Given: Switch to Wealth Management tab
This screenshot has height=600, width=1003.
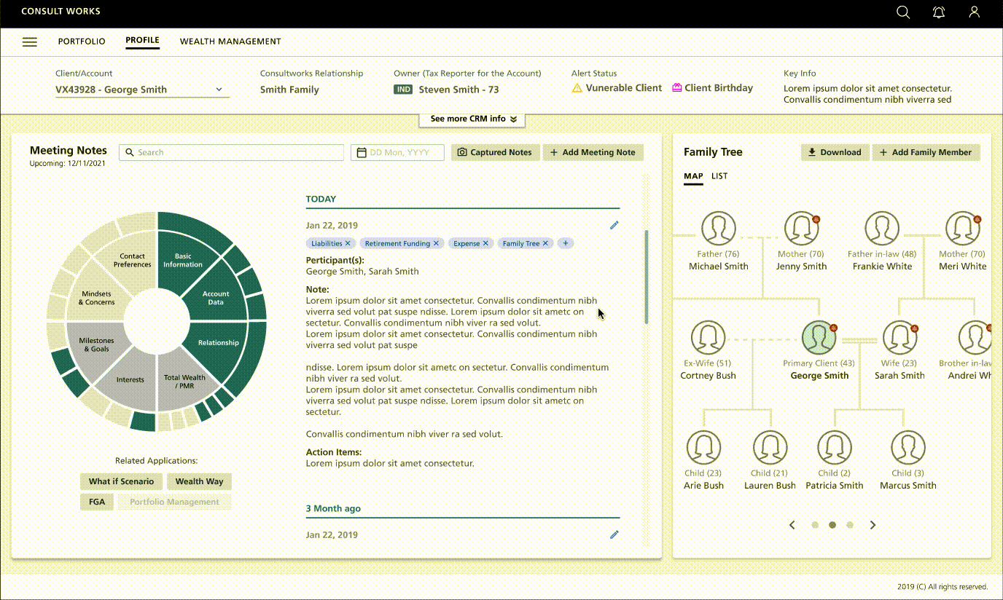Looking at the screenshot, I should pos(230,42).
